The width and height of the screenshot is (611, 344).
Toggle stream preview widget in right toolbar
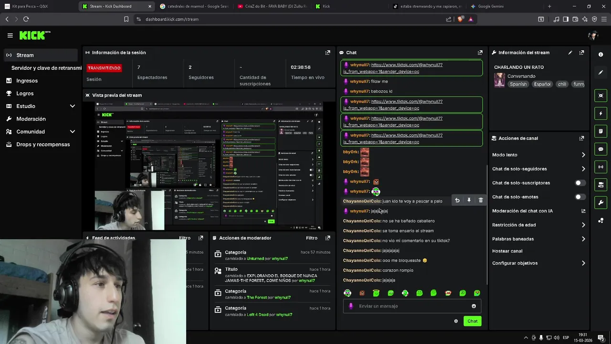pos(600,96)
